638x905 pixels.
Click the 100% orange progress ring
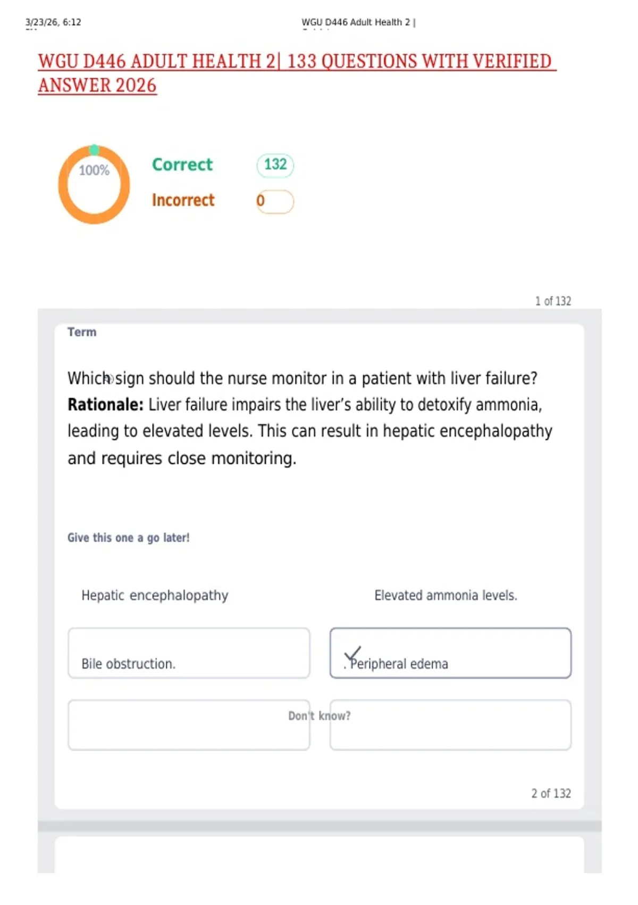click(94, 184)
